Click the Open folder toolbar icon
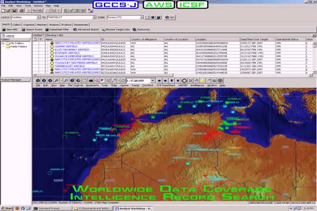 pos(8,11)
